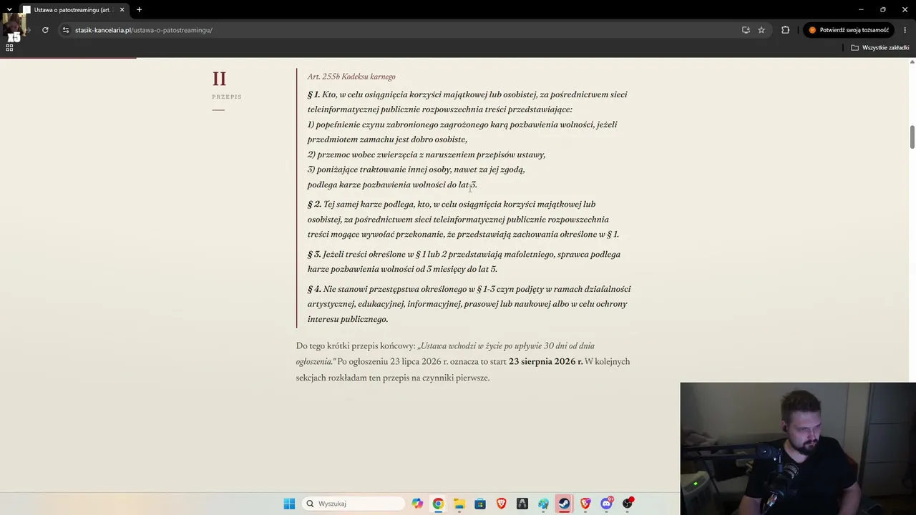Screen dimensions: 916x515
Task: Click the PRZEPIS section label
Action: tap(227, 97)
